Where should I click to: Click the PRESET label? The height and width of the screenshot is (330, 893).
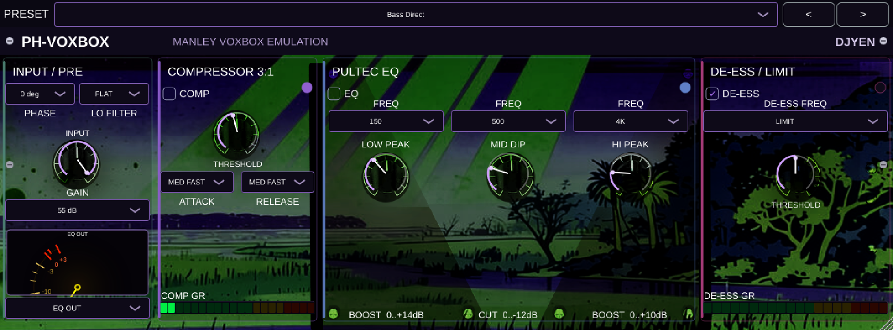coord(26,14)
